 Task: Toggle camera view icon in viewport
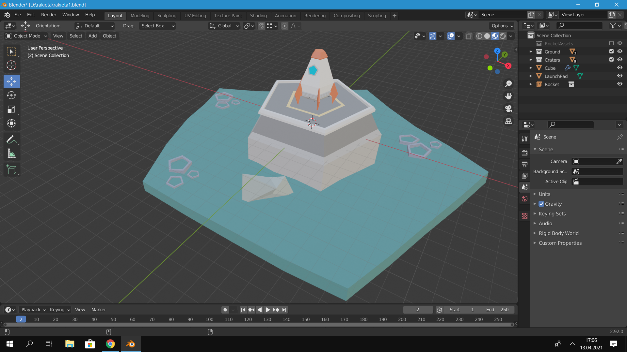pos(508,109)
